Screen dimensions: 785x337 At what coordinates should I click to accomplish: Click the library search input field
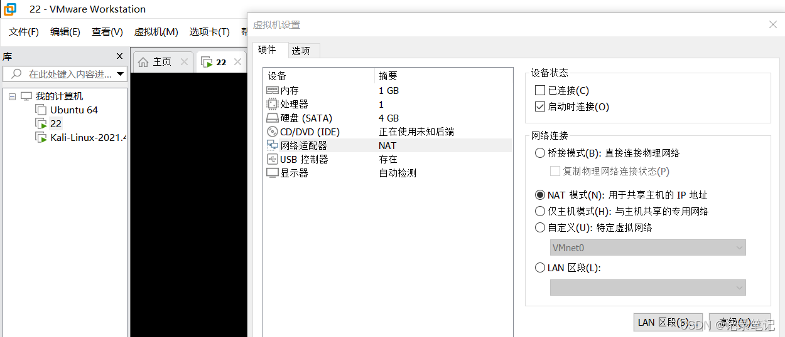coord(65,74)
